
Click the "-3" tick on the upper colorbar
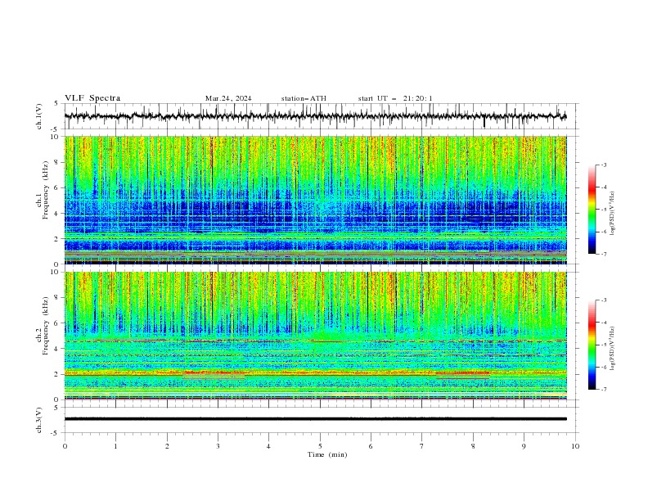(604, 165)
